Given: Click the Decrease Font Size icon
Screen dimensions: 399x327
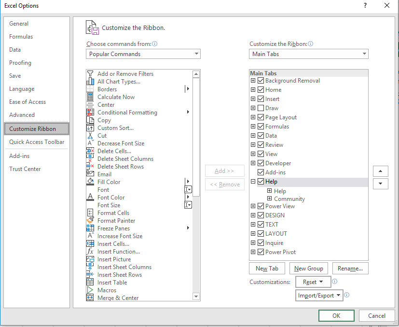Looking at the screenshot, I should click(x=90, y=143).
